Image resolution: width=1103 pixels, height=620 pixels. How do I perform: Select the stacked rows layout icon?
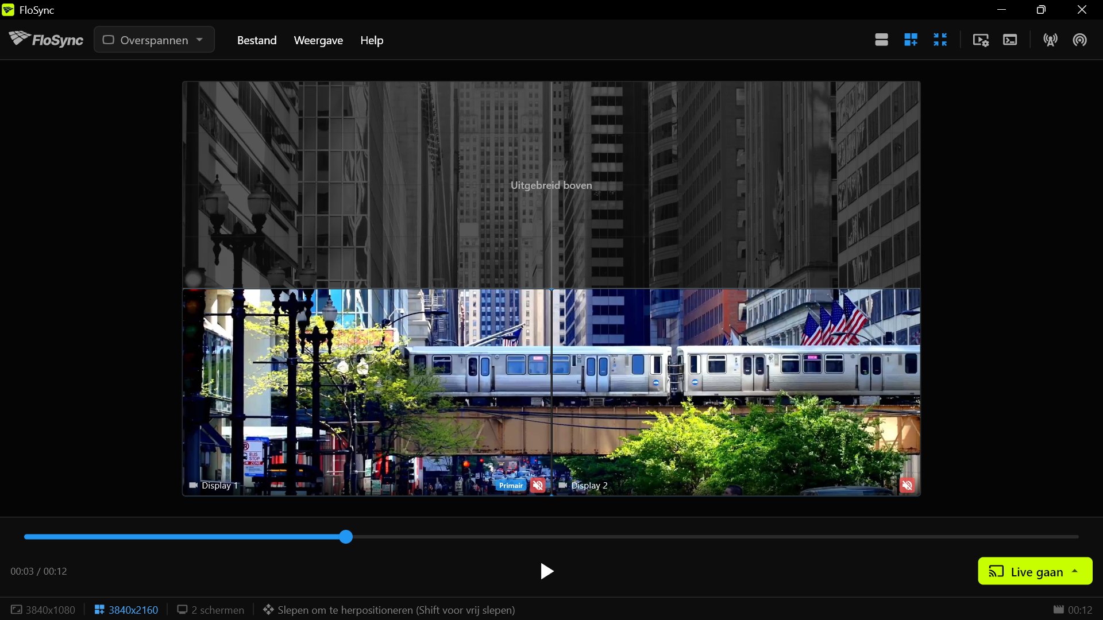pos(881,40)
